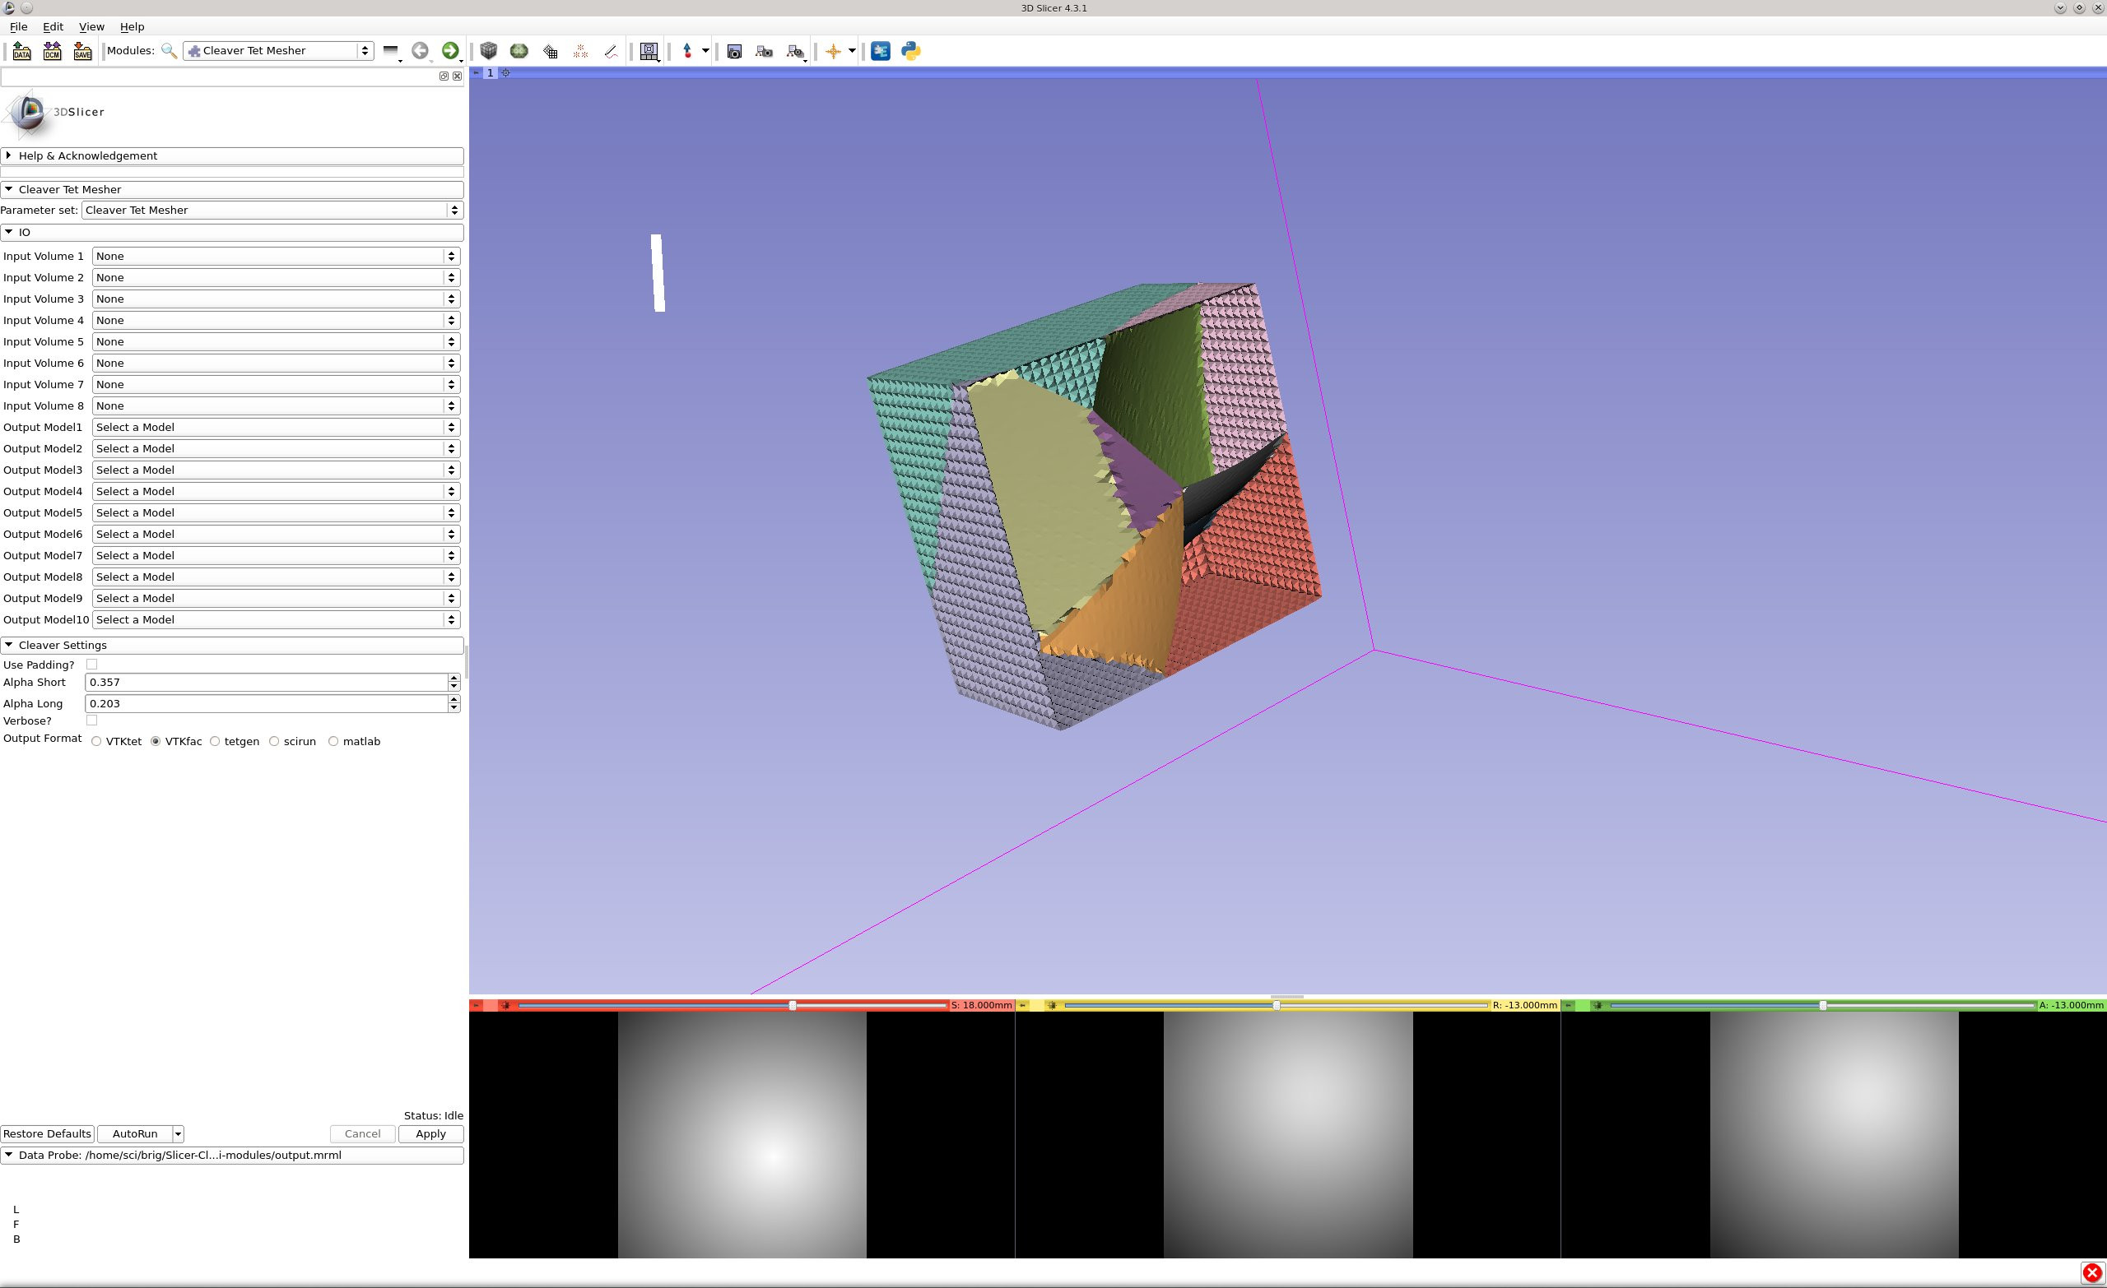Open the View menu

[x=91, y=26]
